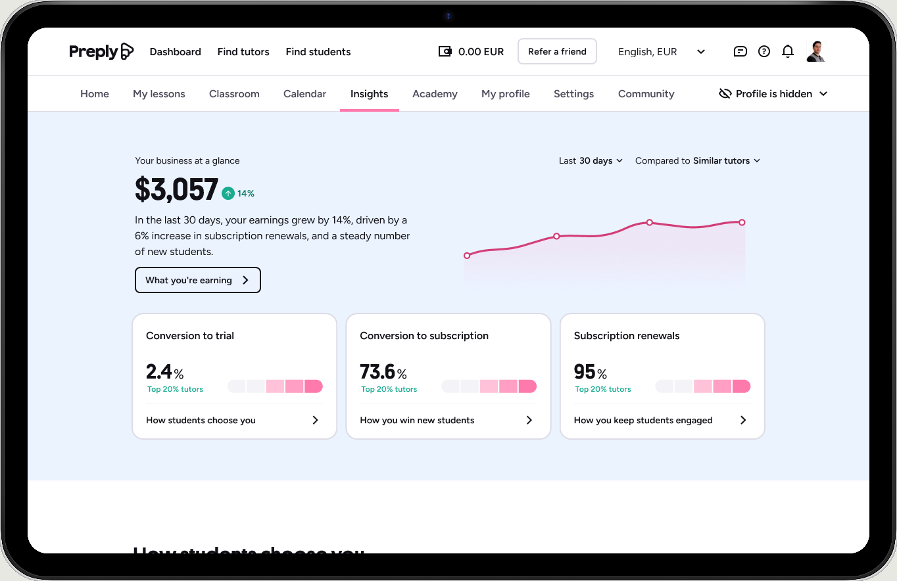
Task: Click Subscription renewals percentile bar
Action: (x=703, y=386)
